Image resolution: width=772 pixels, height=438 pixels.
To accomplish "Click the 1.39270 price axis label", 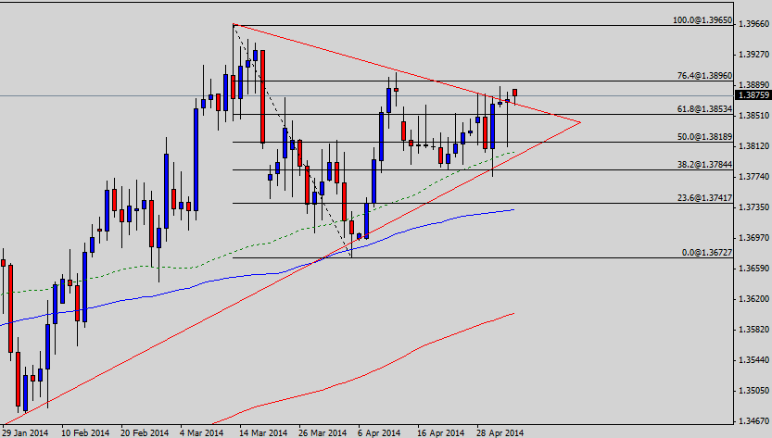I will click(752, 55).
